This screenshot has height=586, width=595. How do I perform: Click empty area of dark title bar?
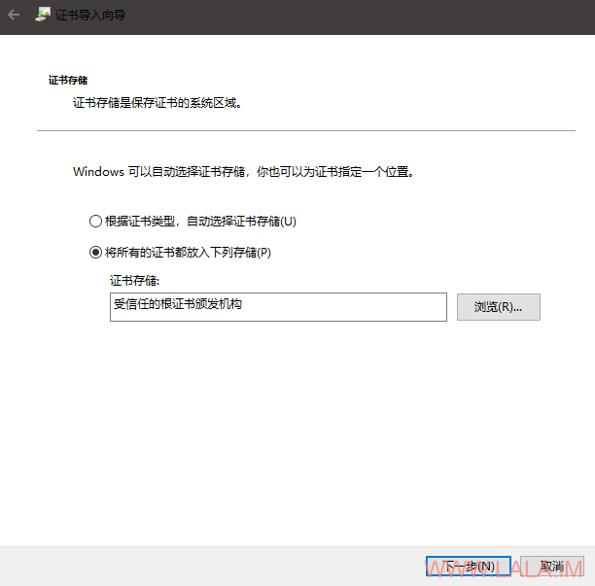point(341,17)
